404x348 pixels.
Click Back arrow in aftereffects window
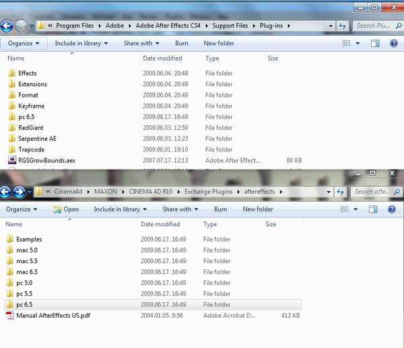5,192
